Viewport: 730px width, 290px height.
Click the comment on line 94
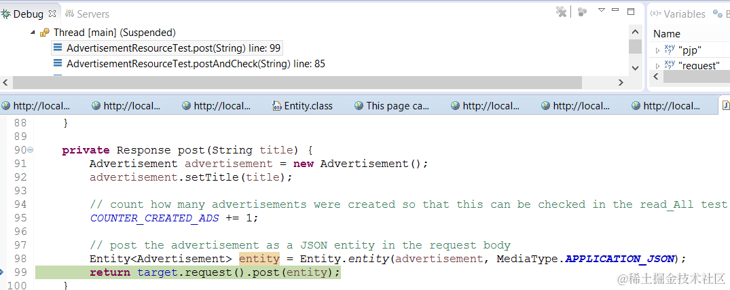point(409,204)
